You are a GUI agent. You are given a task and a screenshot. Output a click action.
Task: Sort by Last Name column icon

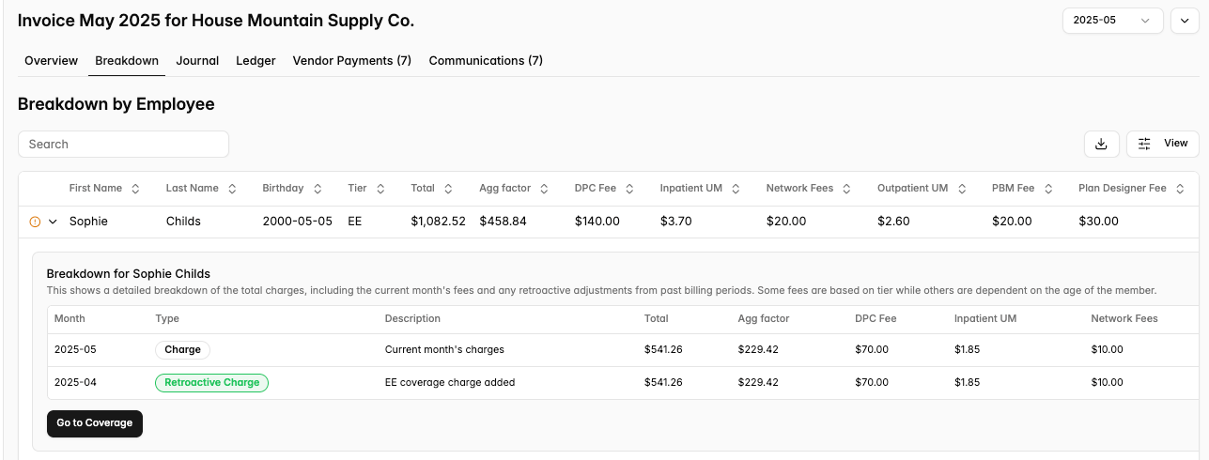pos(232,189)
